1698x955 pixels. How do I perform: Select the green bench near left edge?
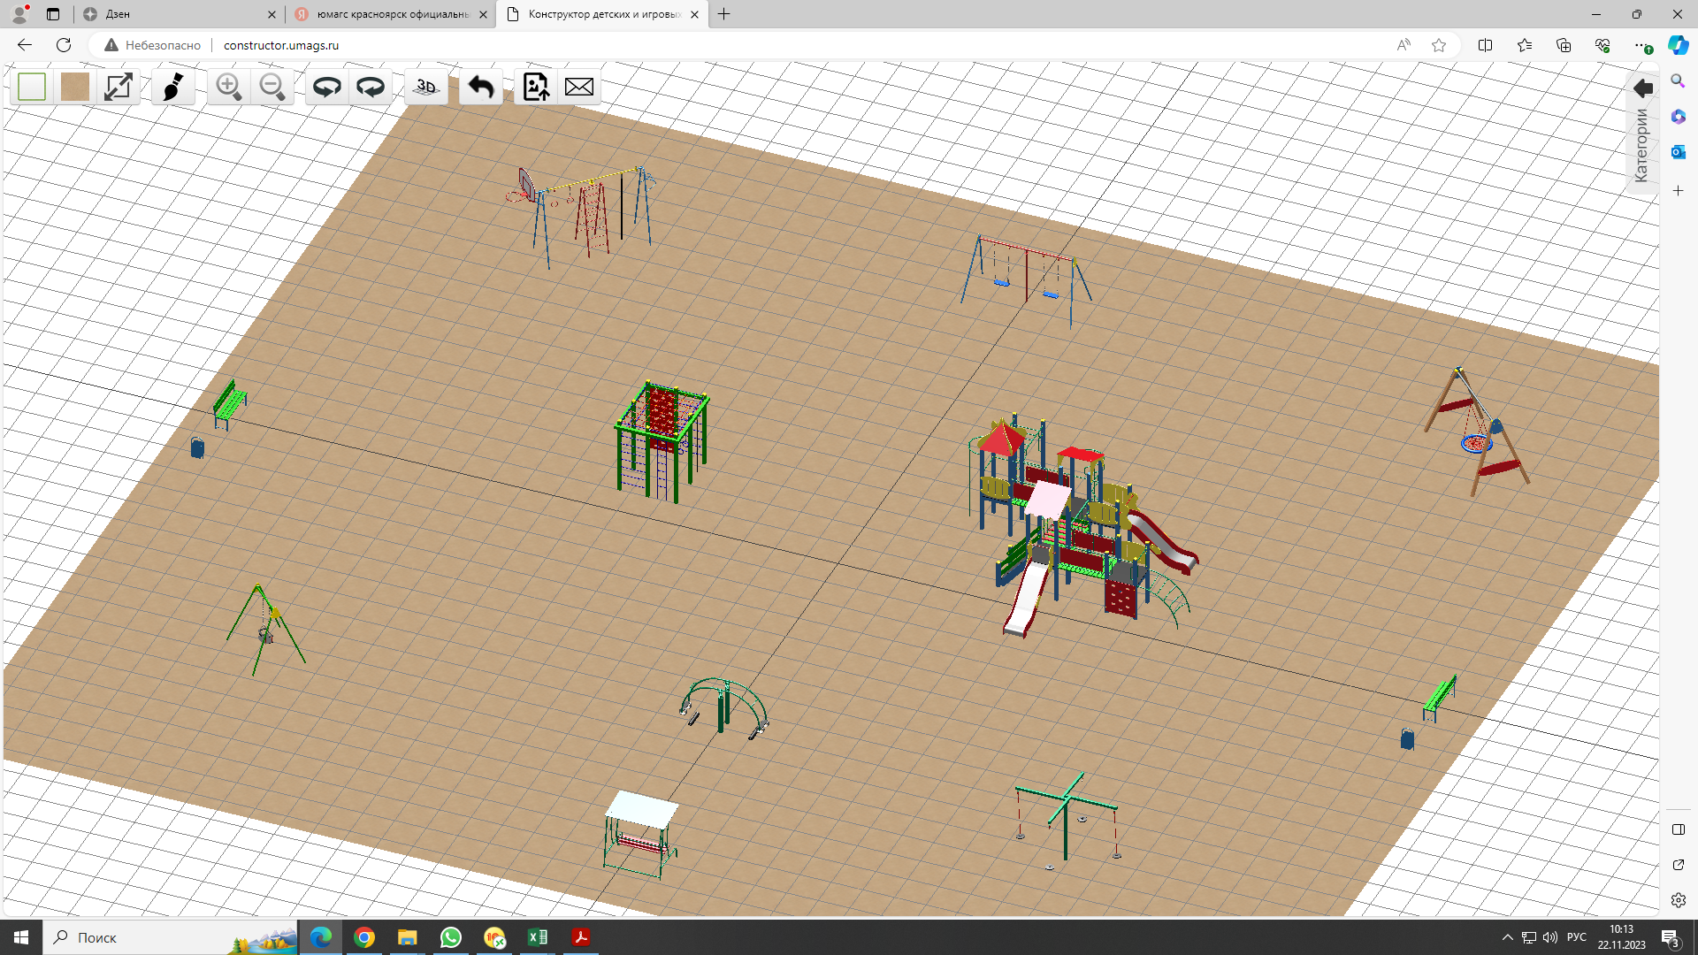(x=230, y=405)
